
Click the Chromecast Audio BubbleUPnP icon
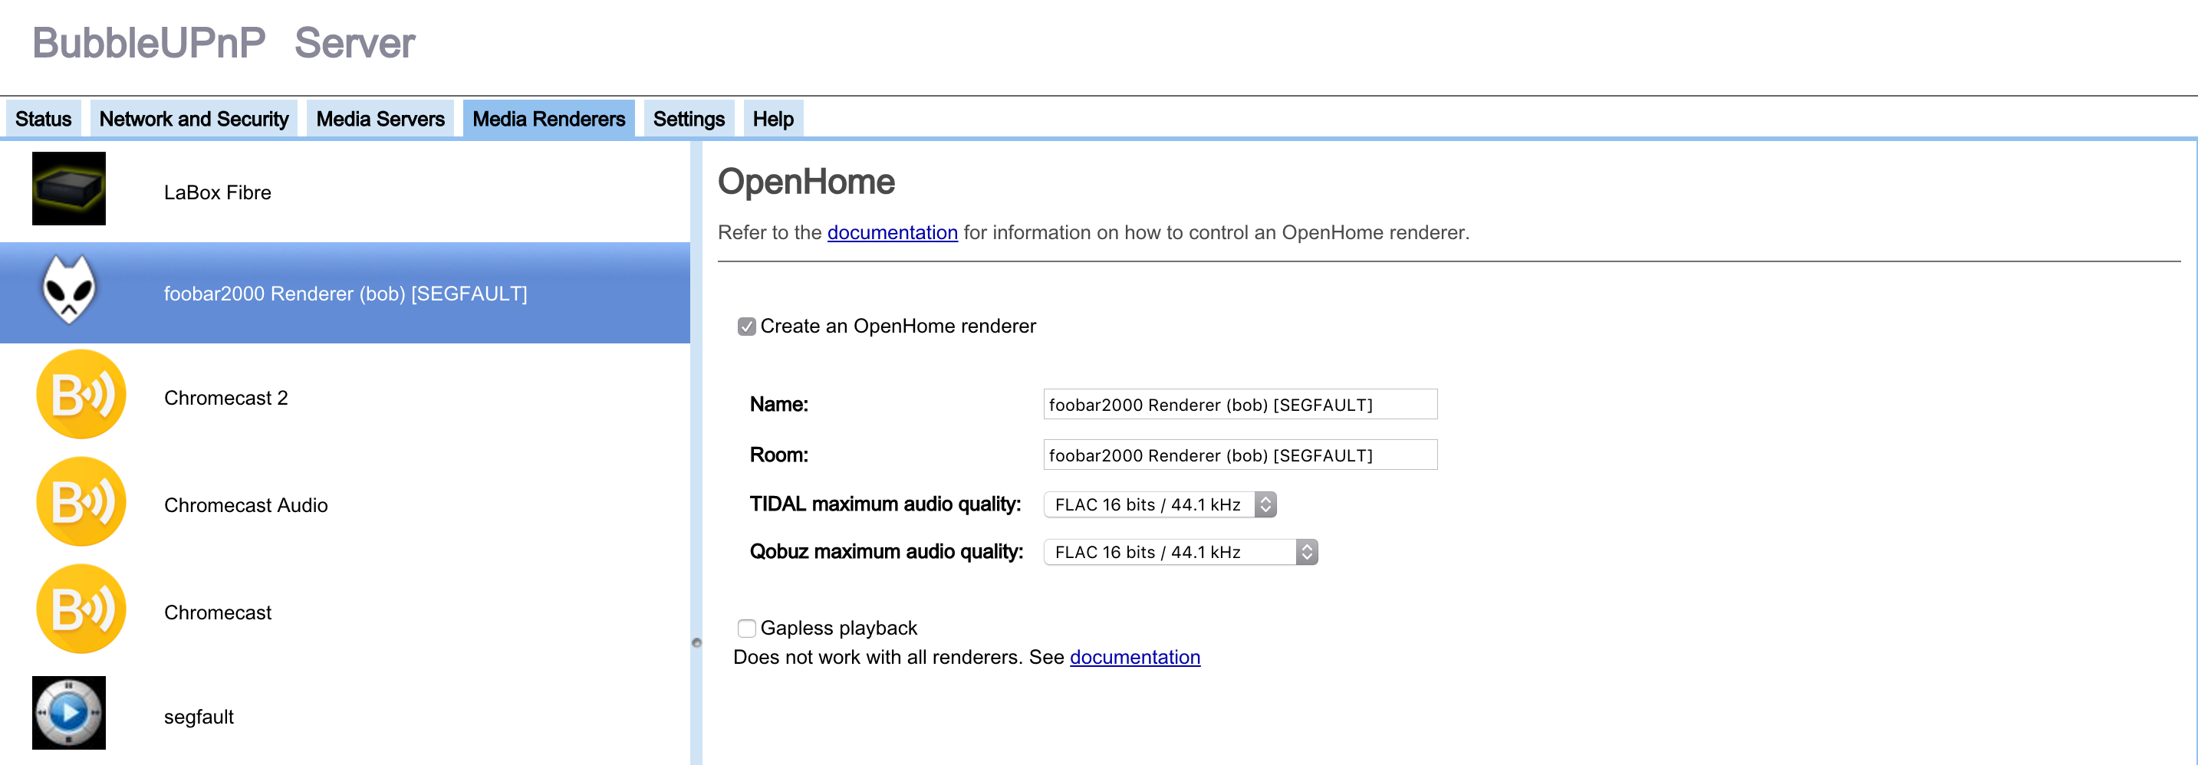click(x=81, y=501)
